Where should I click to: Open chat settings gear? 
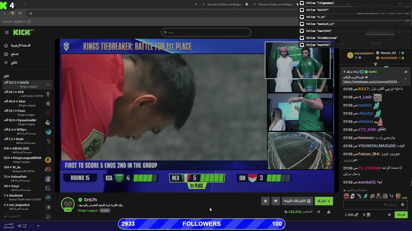coord(389,215)
